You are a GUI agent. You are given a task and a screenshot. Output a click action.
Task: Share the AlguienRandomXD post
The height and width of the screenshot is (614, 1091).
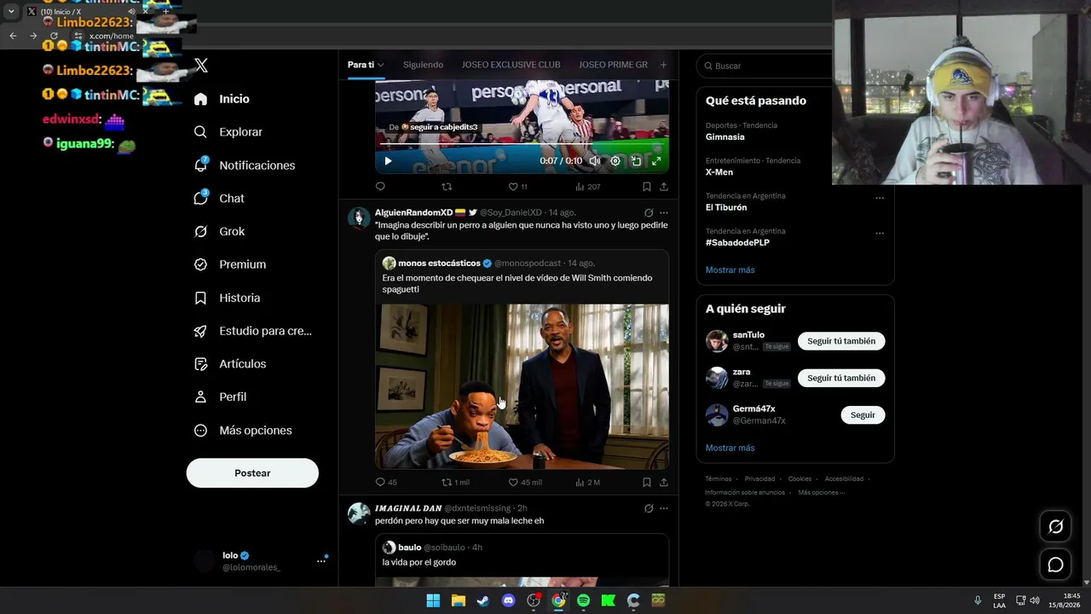(x=663, y=482)
